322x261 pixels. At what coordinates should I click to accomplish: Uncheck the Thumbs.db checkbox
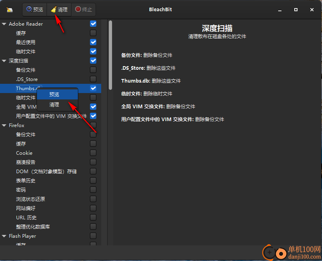click(x=93, y=88)
